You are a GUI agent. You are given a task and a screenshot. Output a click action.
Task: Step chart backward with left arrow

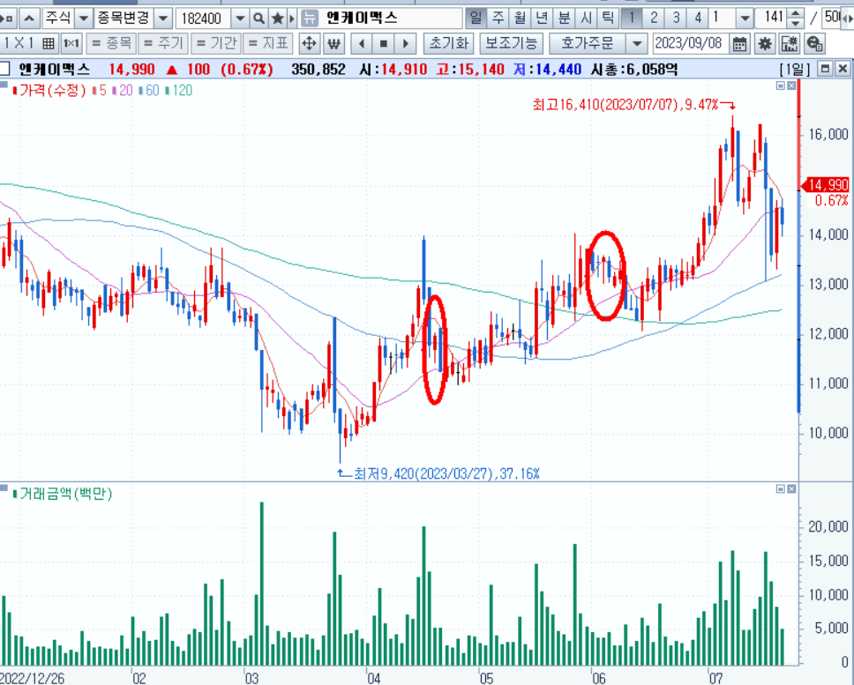tap(362, 43)
